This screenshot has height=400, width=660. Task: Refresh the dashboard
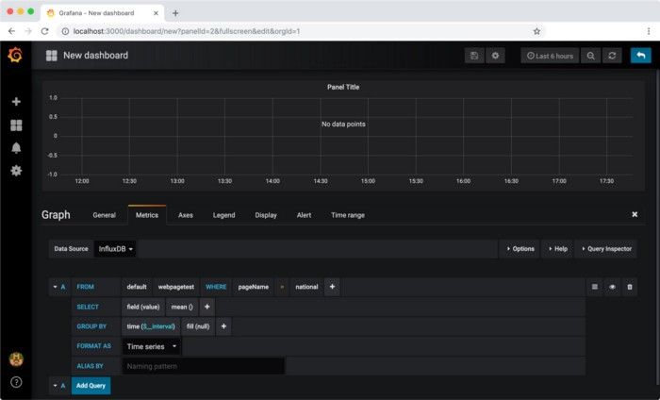point(612,56)
